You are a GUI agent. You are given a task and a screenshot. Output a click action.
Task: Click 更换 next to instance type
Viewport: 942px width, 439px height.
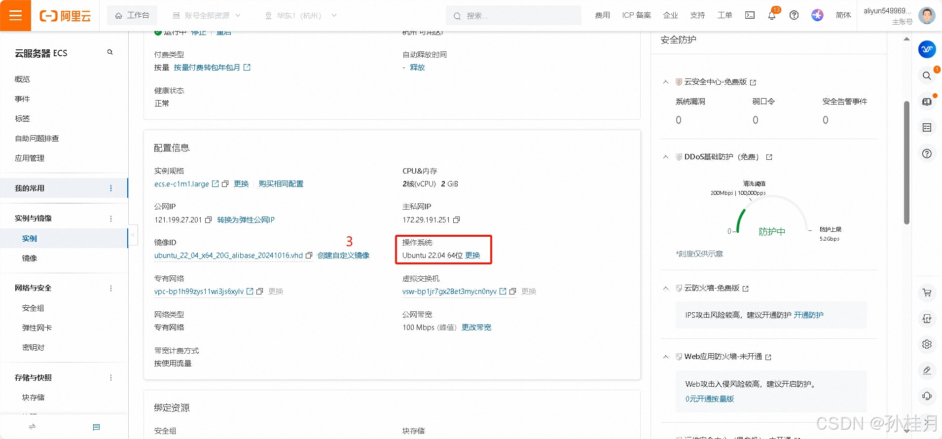coord(241,184)
